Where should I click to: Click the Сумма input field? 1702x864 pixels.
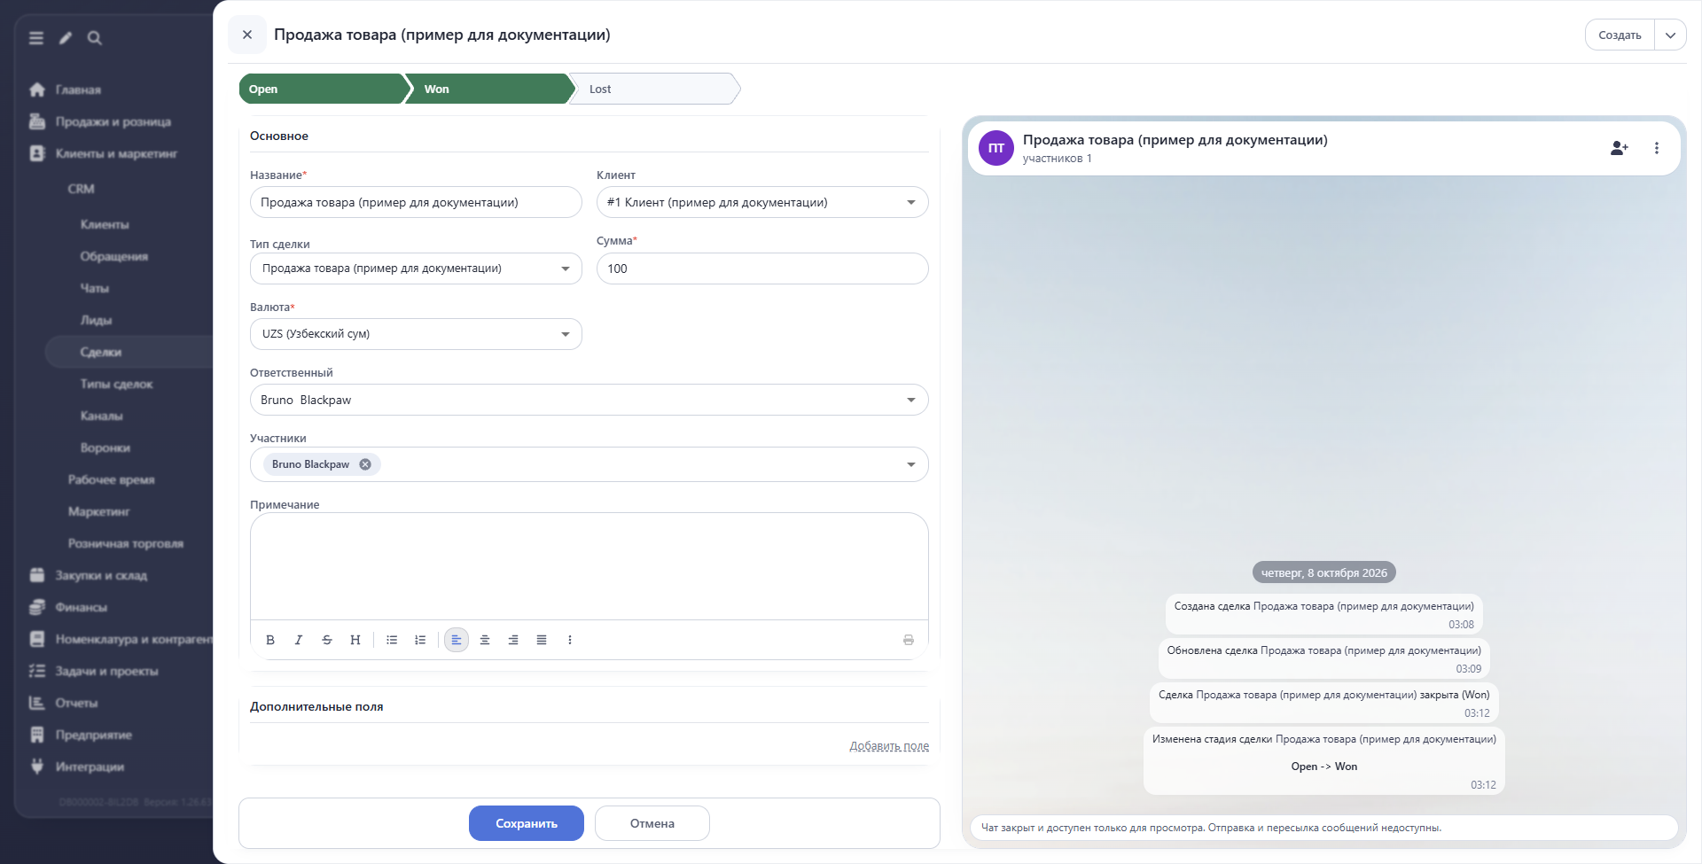click(x=762, y=269)
